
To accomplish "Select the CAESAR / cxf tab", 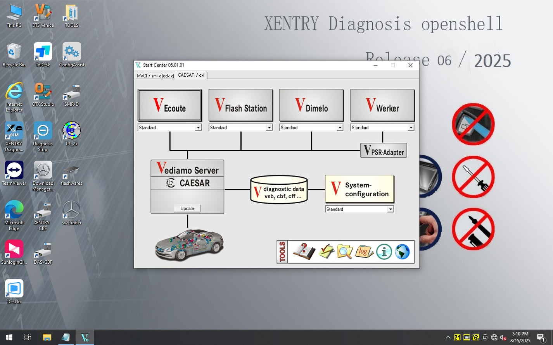I will [x=191, y=75].
